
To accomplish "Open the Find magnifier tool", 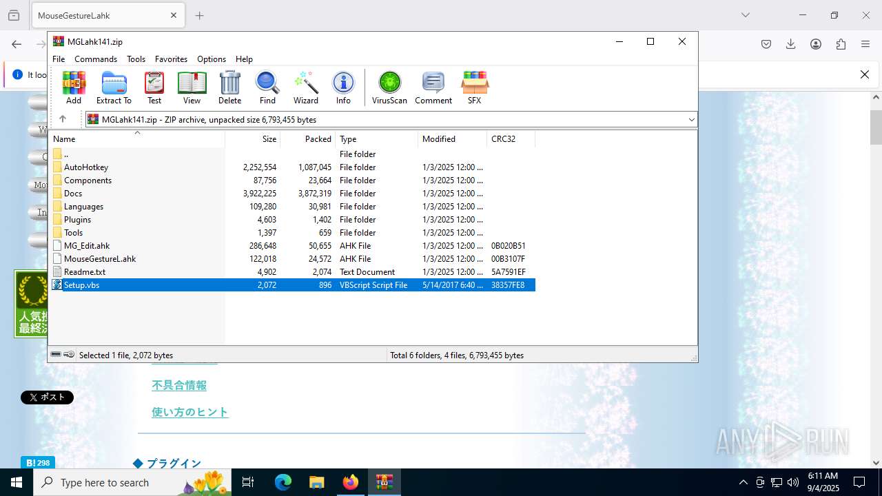I will [x=267, y=87].
